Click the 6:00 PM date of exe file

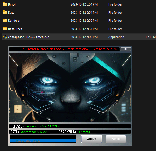(x=84, y=37)
